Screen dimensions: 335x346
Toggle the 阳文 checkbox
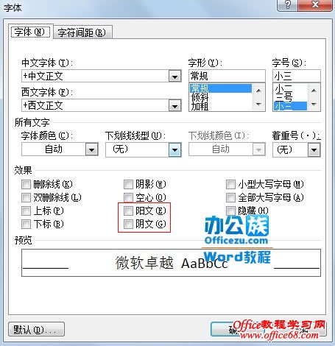click(x=128, y=211)
